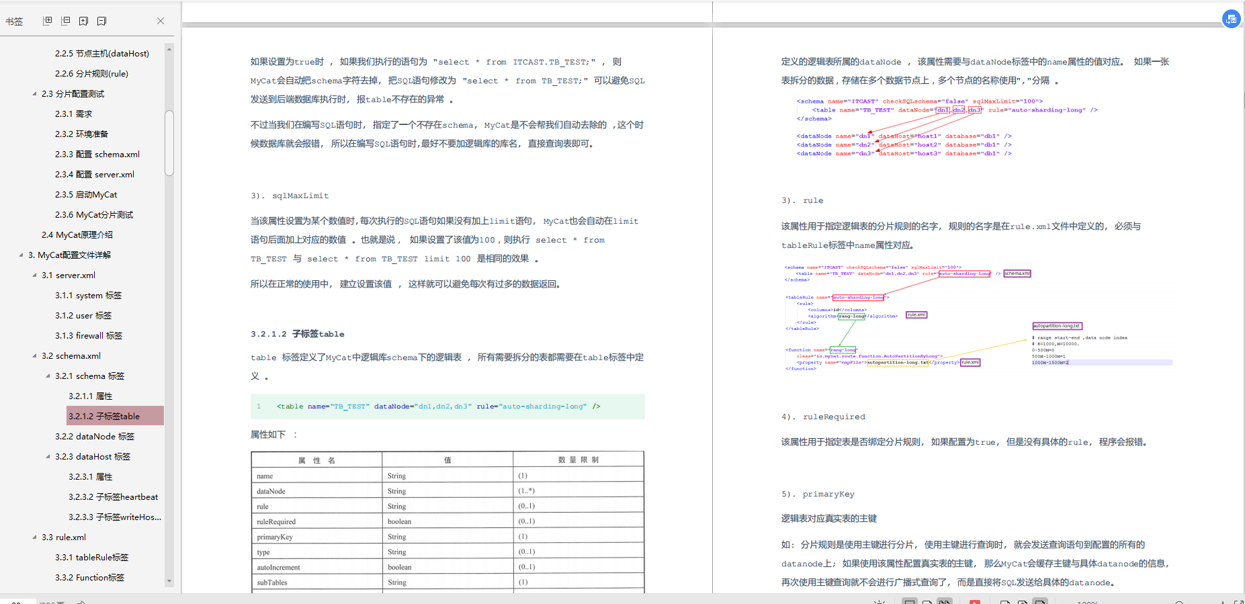
Task: Go to bookmark 3.1.3 firewall 标签
Action: [x=89, y=335]
